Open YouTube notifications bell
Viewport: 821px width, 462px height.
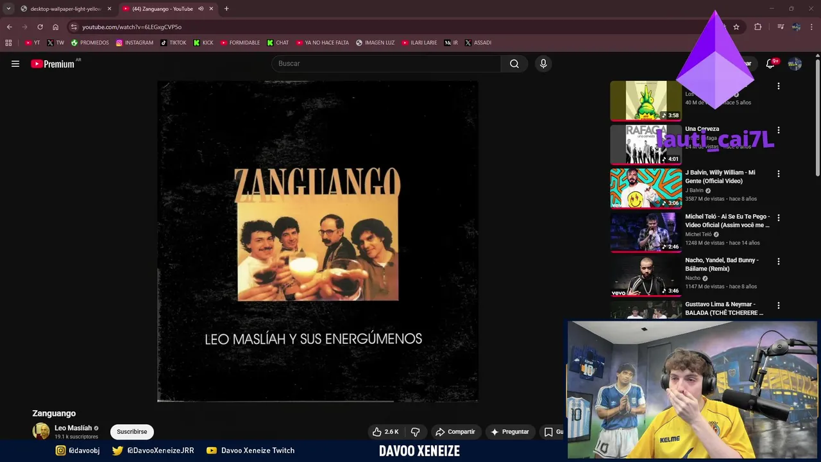point(770,64)
